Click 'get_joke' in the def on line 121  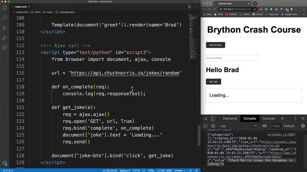[73, 107]
